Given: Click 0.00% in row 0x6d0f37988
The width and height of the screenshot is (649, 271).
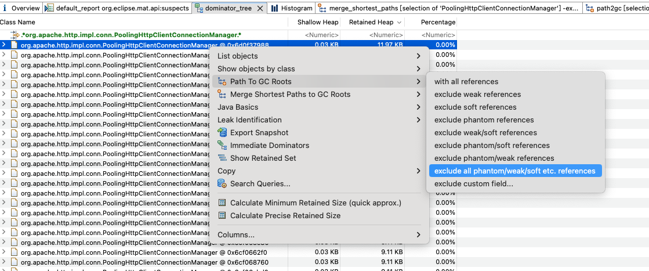Looking at the screenshot, I should click(x=445, y=45).
